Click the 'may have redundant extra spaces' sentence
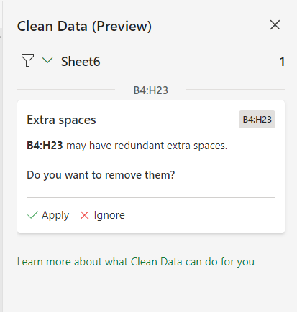 pos(147,146)
